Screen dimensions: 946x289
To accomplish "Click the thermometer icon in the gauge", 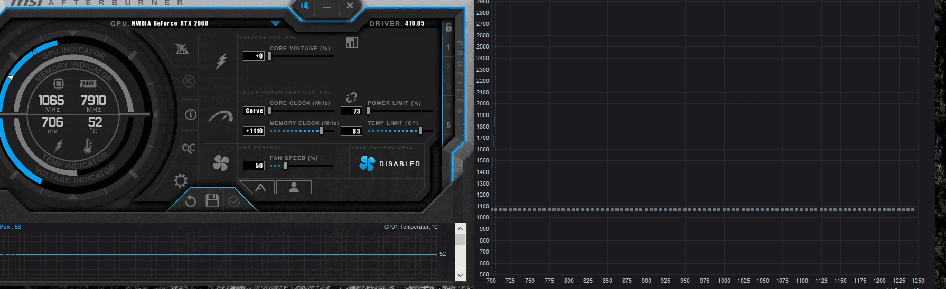I will 88,146.
